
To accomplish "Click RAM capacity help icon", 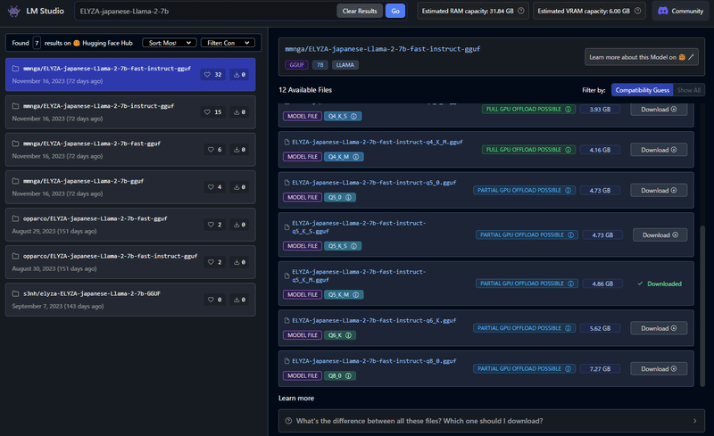I will [521, 11].
